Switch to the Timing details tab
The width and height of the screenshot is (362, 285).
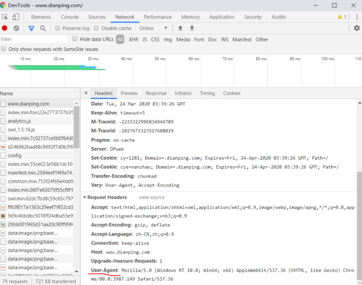point(207,93)
